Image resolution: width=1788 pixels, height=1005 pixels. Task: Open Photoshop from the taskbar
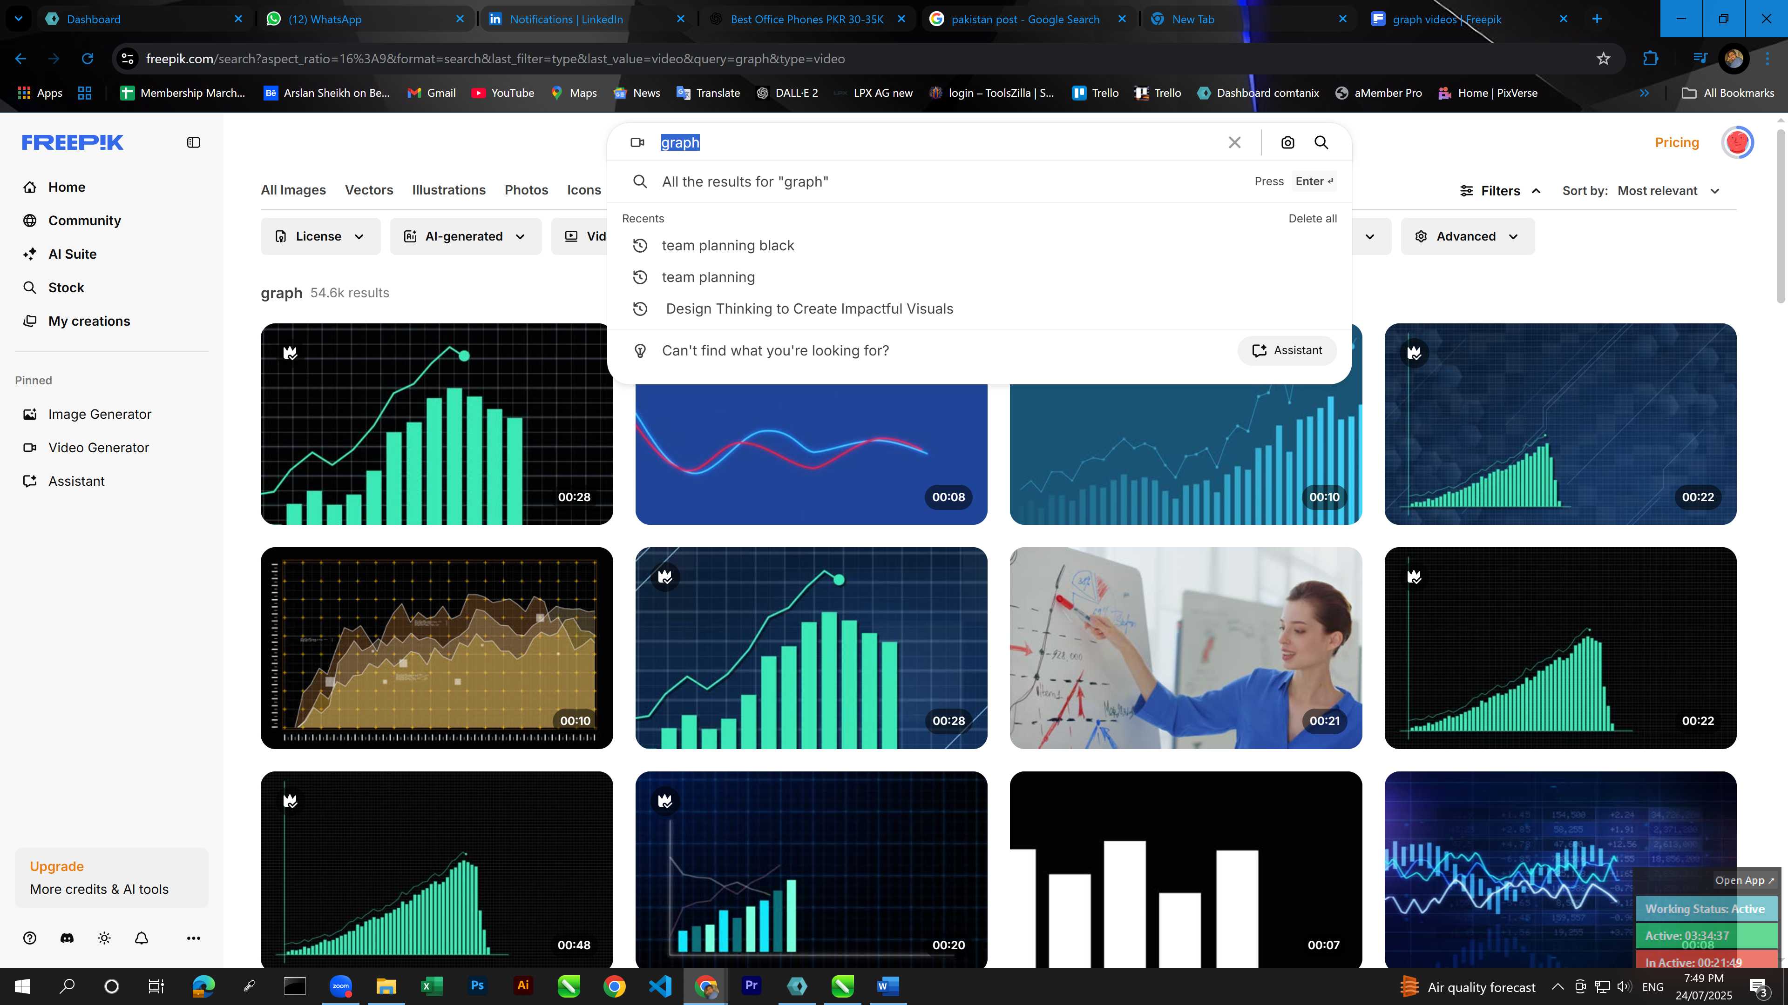[477, 985]
